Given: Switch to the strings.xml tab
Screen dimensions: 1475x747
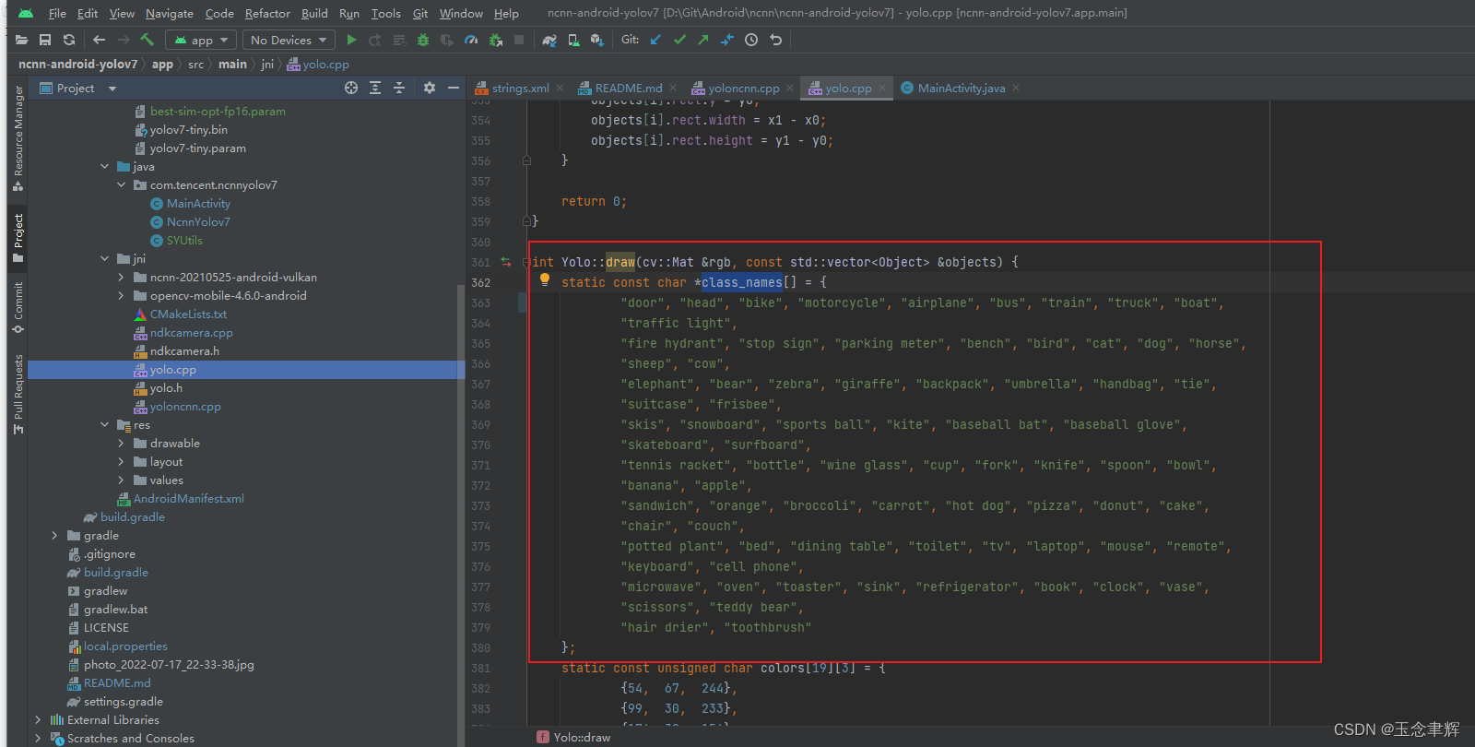Looking at the screenshot, I should click(520, 88).
